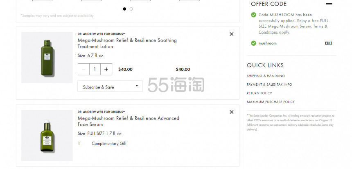Decrease the Treatment Lotion quantity with minus

click(x=83, y=69)
